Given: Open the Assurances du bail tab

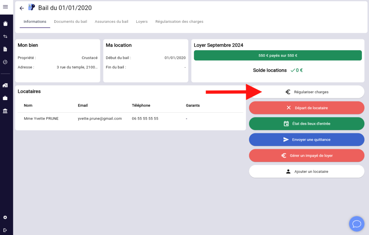Looking at the screenshot, I should coord(112,22).
